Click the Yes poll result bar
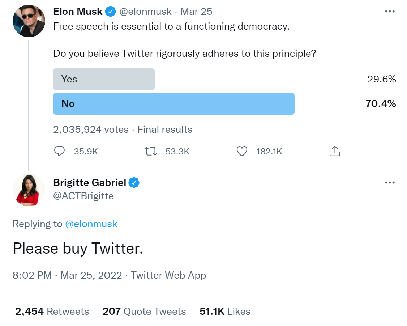The image size is (407, 326). tap(104, 79)
